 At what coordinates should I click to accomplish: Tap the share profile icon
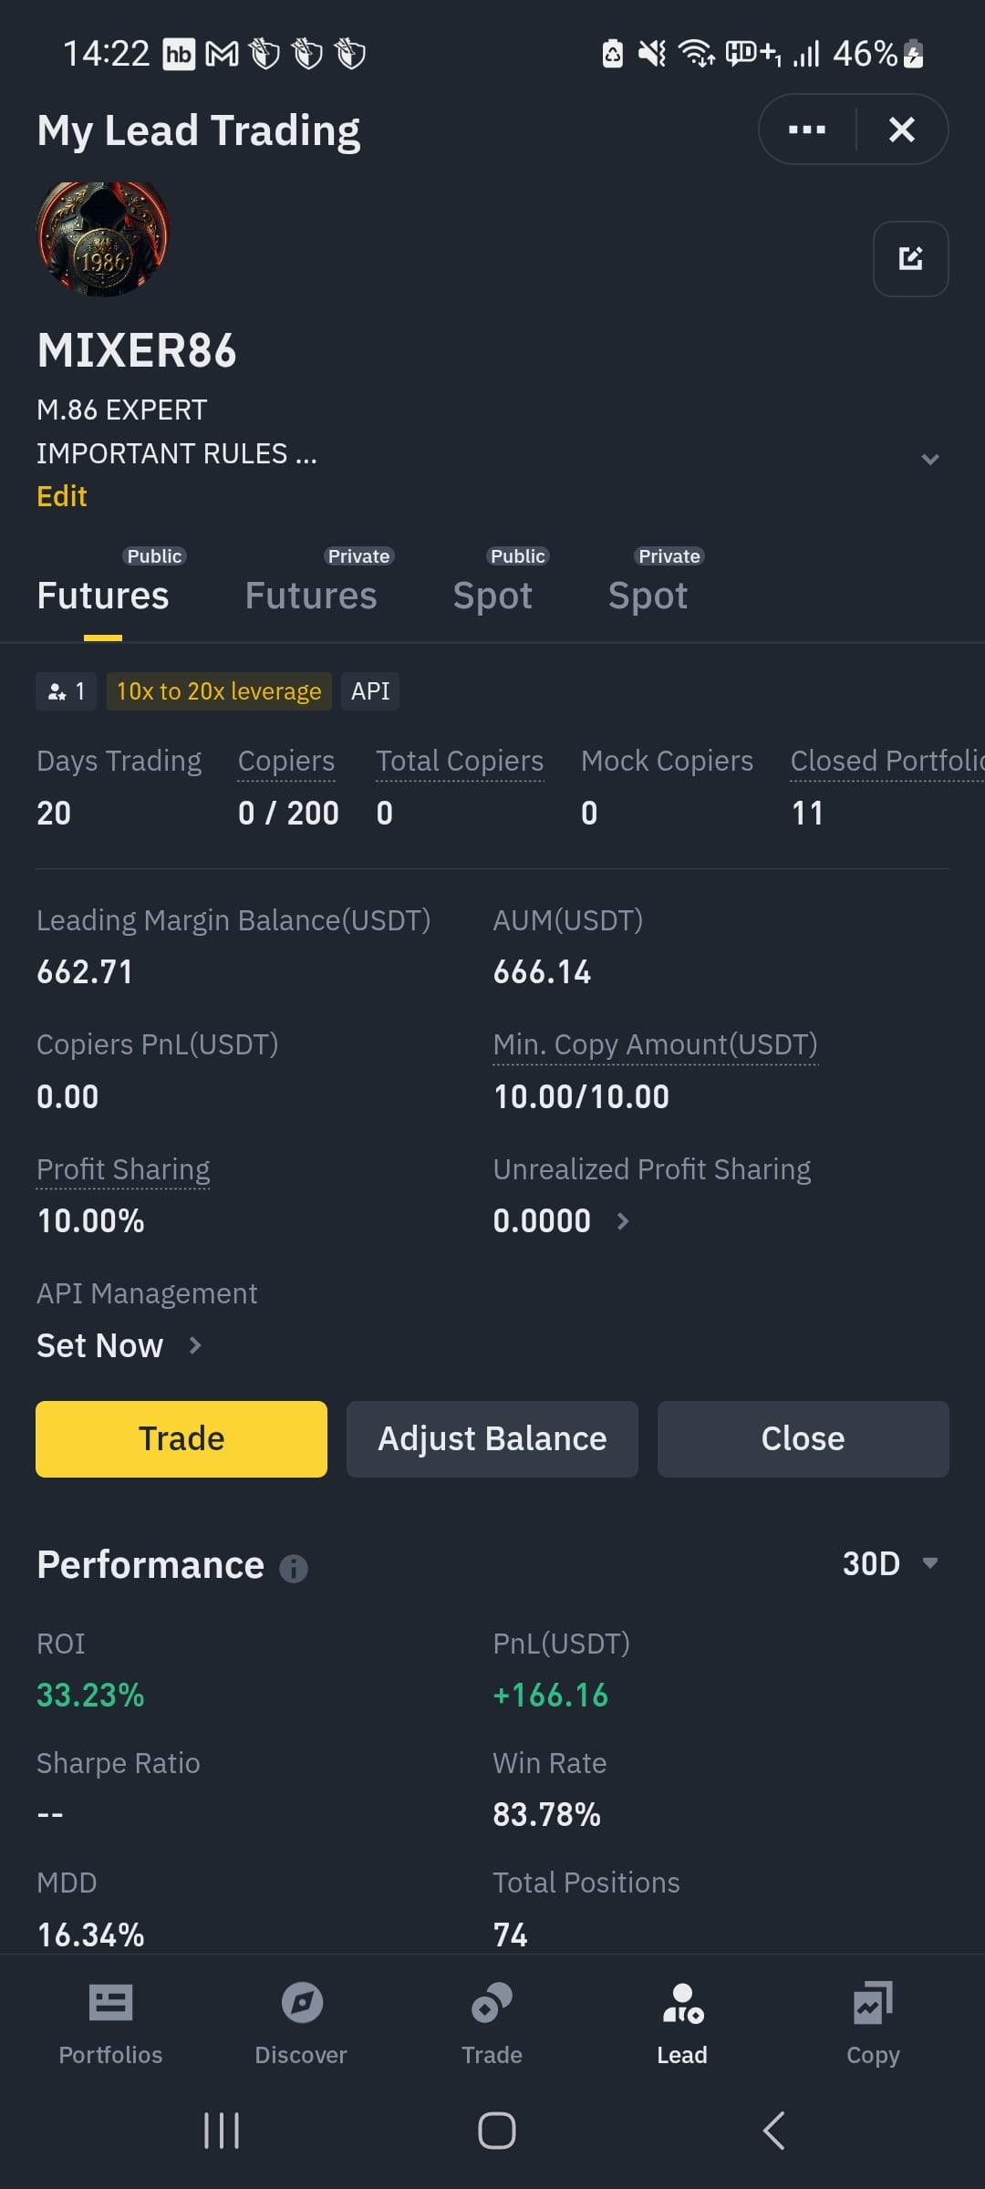pyautogui.click(x=910, y=259)
